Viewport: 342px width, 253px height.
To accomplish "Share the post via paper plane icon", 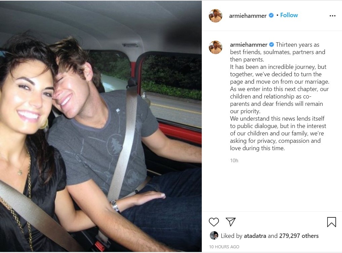I will (231, 222).
